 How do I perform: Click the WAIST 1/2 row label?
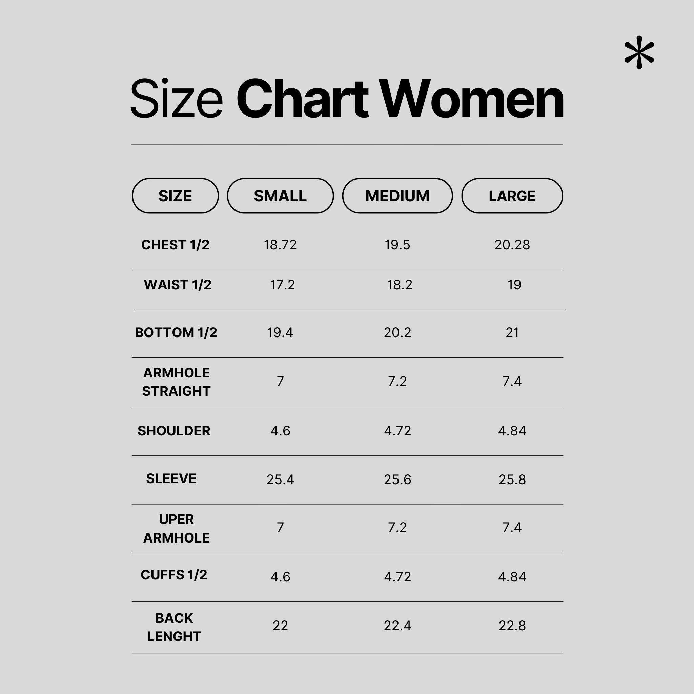tap(178, 285)
